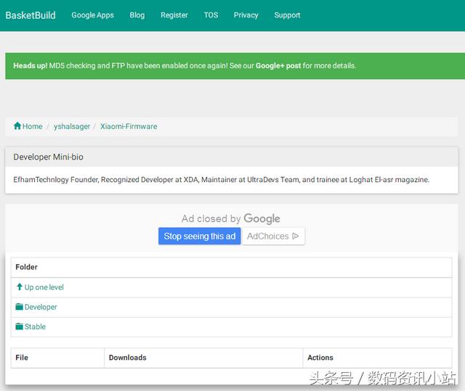Screen dimensions: 465x391
Task: Click the Developer folder icon
Action: [20, 307]
